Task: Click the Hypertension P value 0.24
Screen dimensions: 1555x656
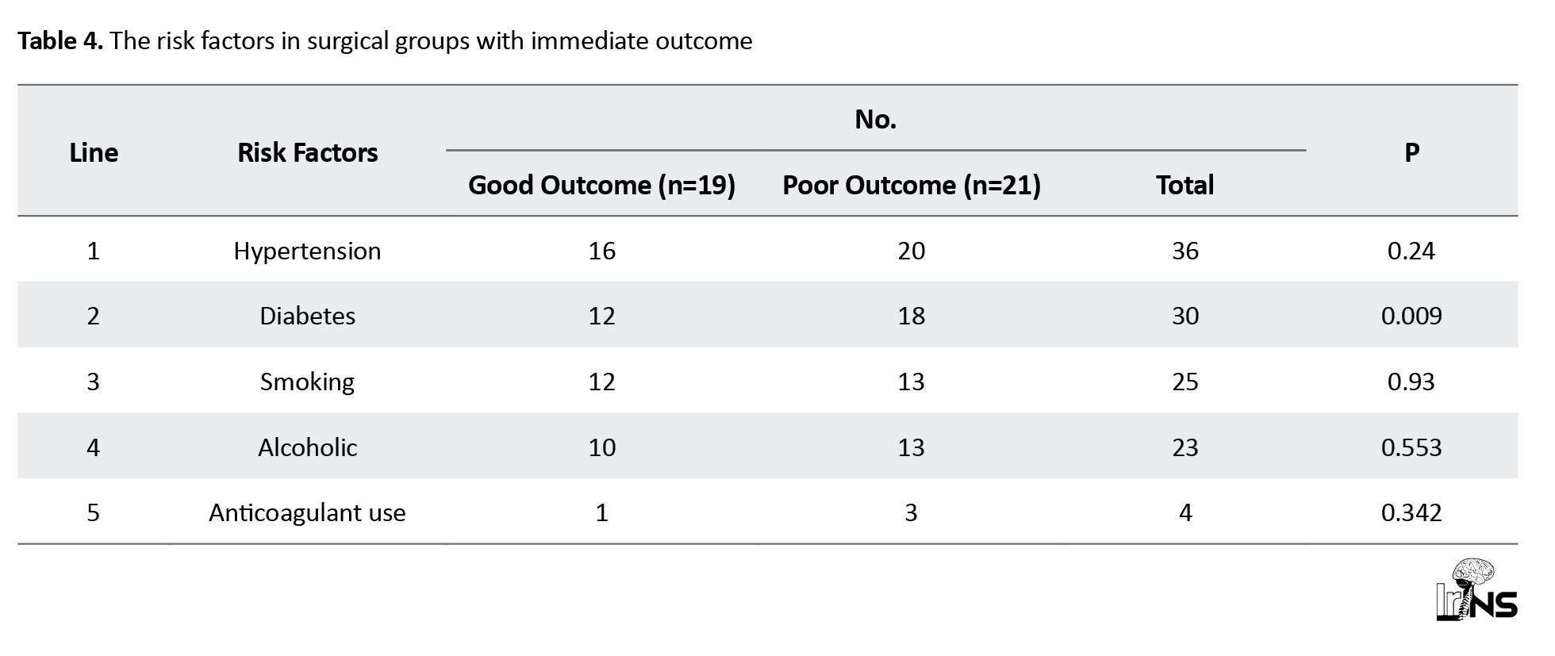Action: pos(1411,251)
